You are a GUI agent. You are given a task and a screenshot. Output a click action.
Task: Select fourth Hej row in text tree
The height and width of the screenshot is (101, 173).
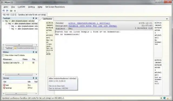(25, 29)
